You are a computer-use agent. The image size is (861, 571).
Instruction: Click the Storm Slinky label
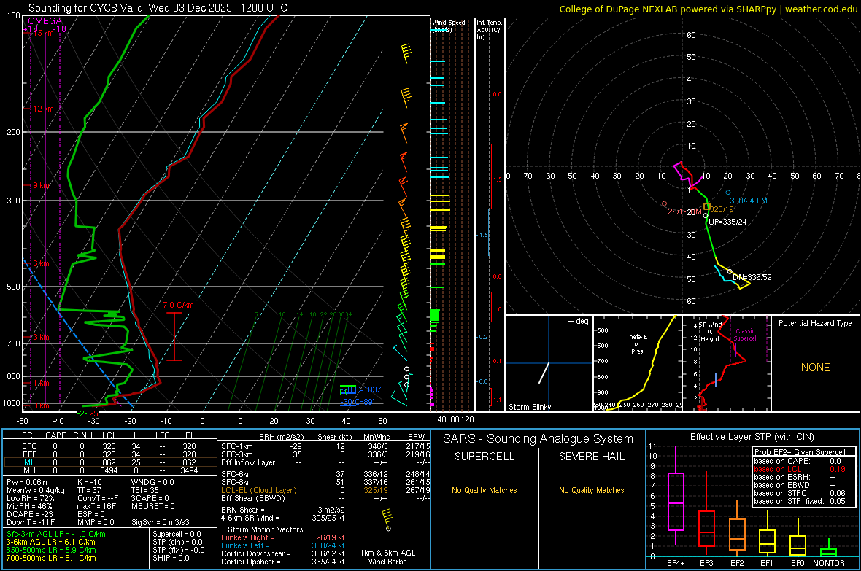click(529, 407)
